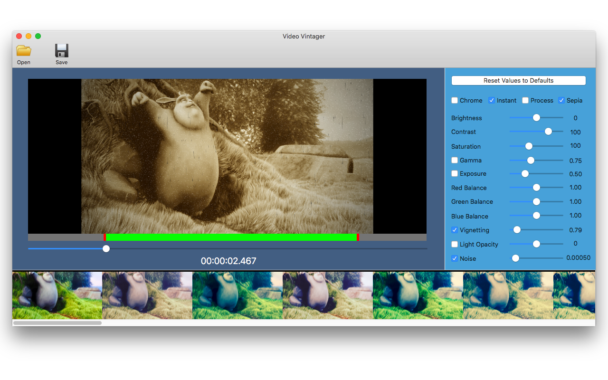The width and height of the screenshot is (608, 380).
Task: Uncheck the Vignetting checkbox
Action: coord(455,230)
